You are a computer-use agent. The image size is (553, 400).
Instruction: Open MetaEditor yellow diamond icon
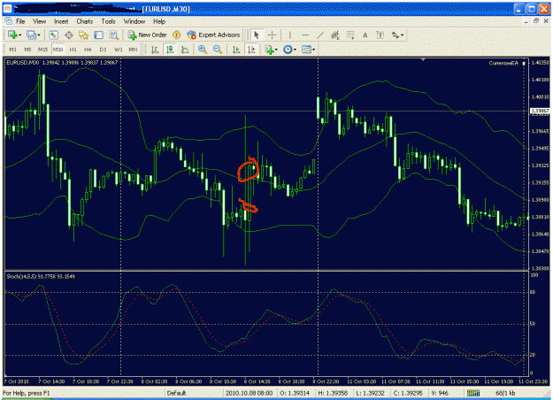pos(176,35)
